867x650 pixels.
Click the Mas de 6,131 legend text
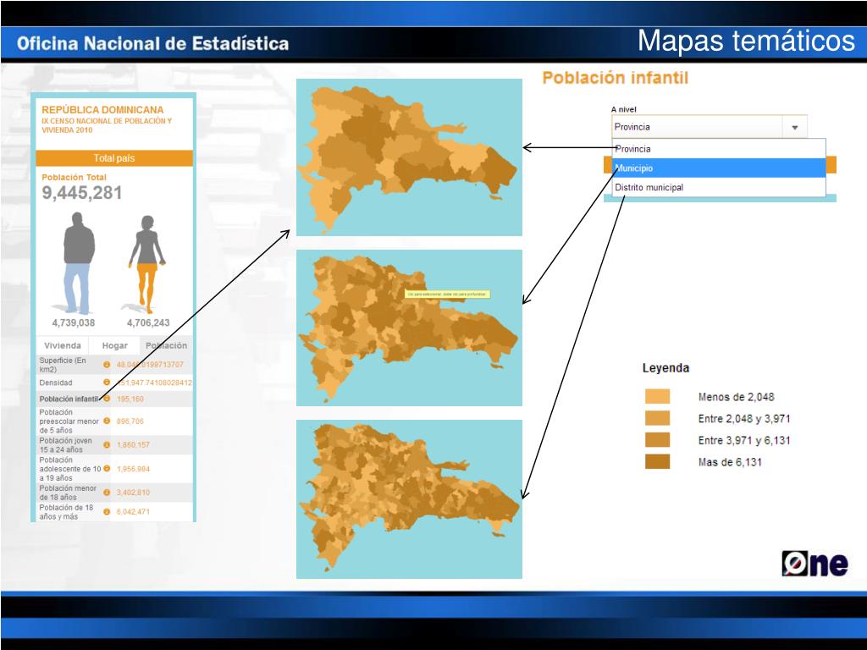click(x=730, y=462)
